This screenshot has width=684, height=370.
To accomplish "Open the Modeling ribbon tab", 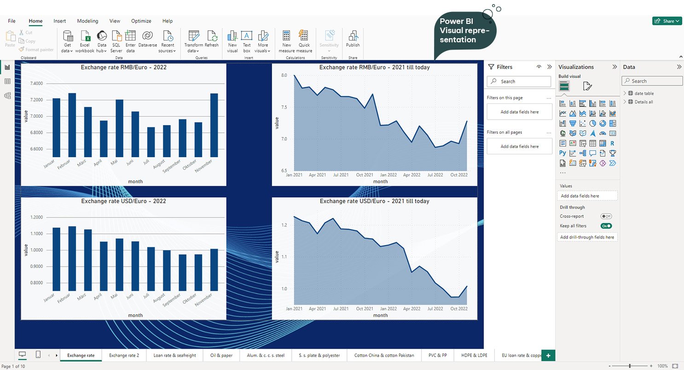I will [87, 21].
